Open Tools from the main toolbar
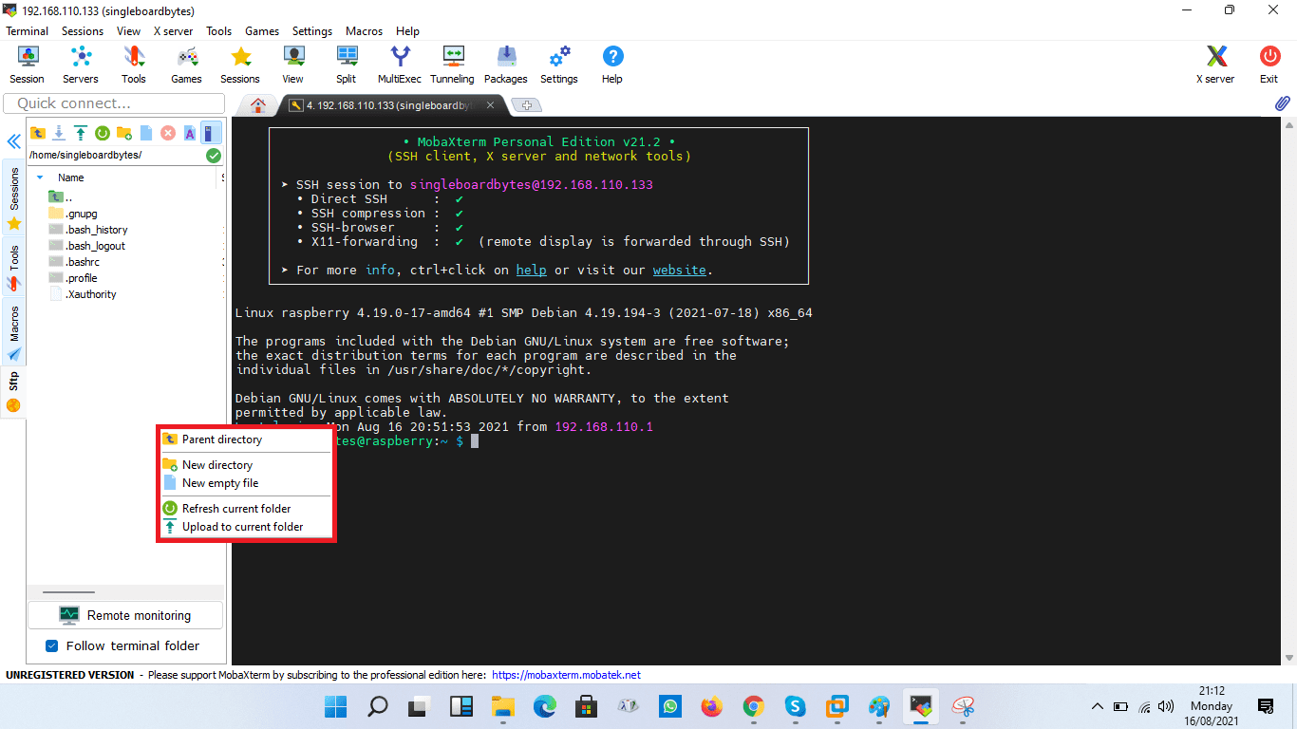Viewport: 1297px width, 729px height. (134, 65)
